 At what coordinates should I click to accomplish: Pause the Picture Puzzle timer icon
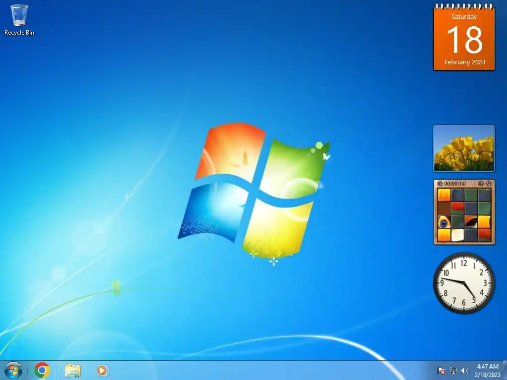pyautogui.click(x=440, y=184)
